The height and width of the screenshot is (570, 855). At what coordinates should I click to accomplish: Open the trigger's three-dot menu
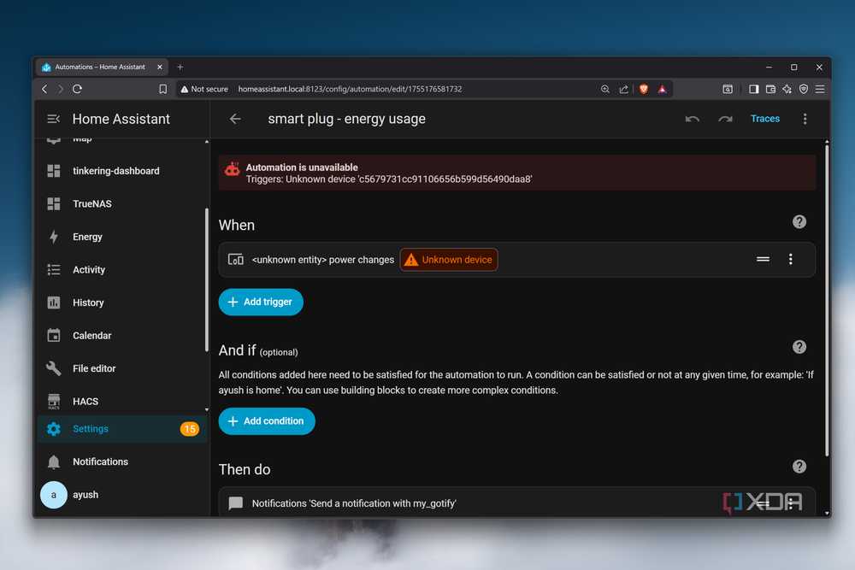tap(791, 260)
